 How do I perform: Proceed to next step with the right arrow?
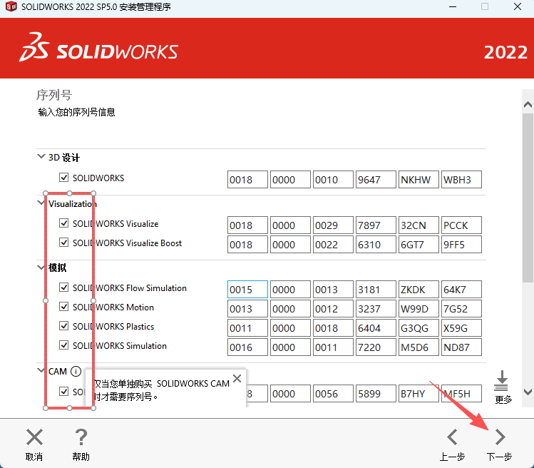[500, 437]
